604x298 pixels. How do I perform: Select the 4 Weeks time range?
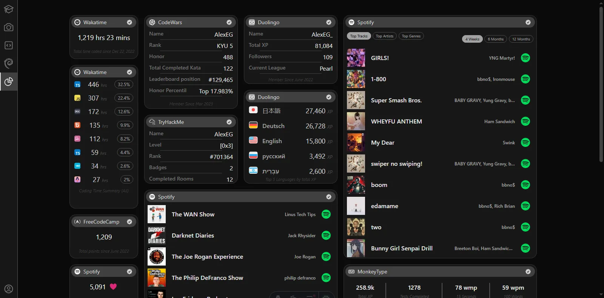coord(472,39)
